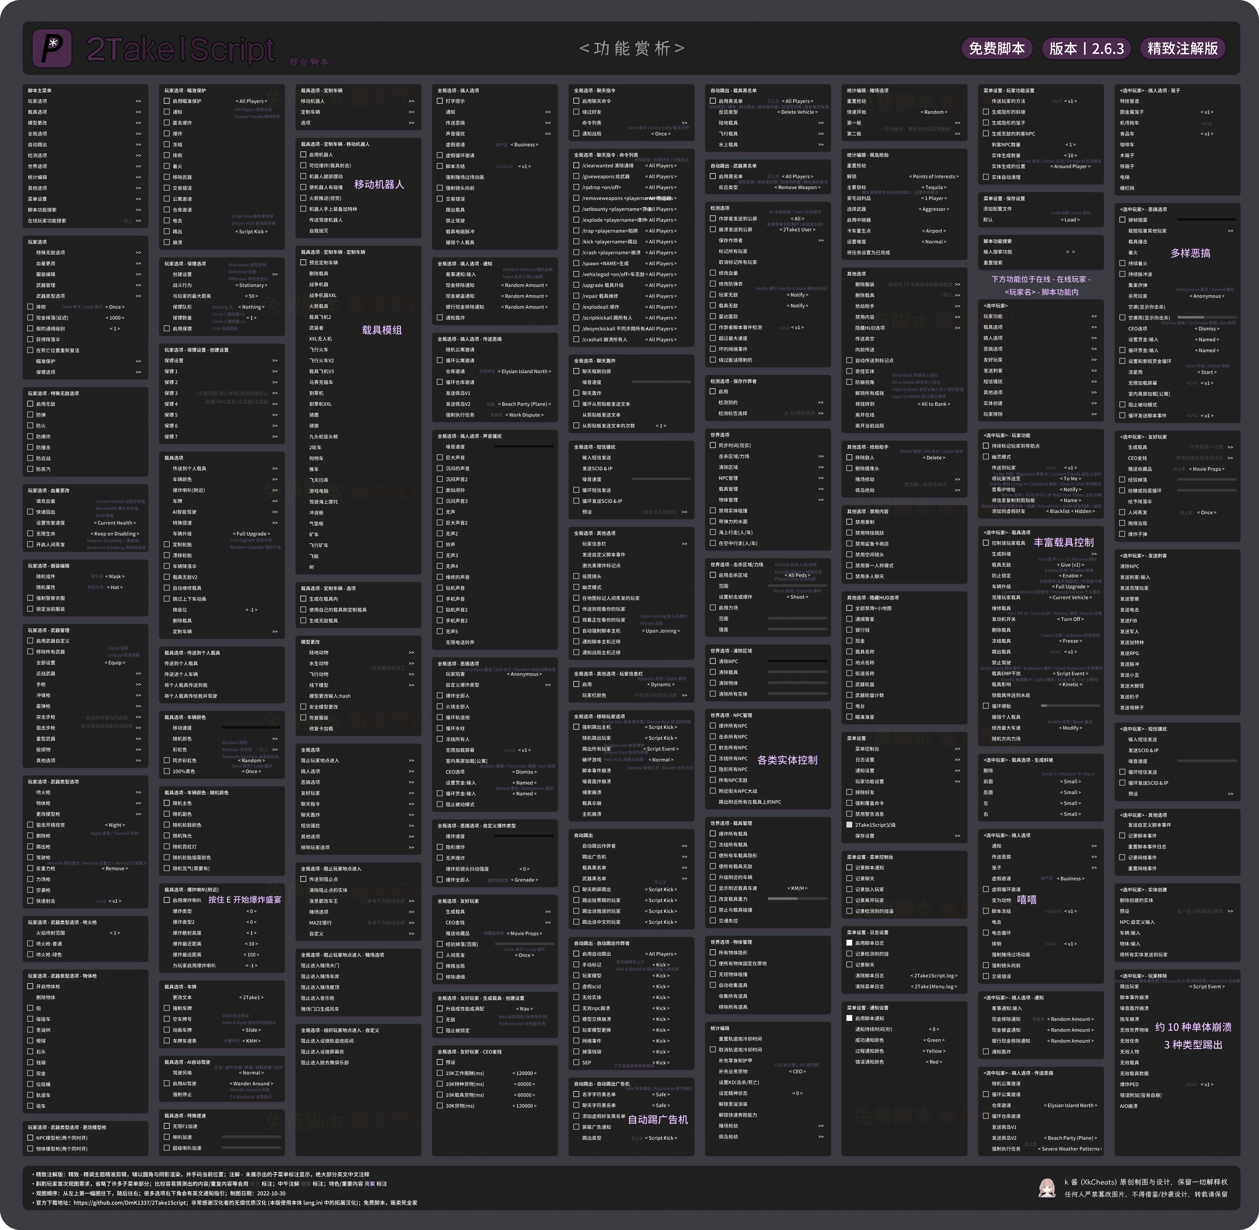This screenshot has height=1230, width=1259.
Task: Expand the 检测标签选择 submenu
Action: pyautogui.click(x=821, y=413)
